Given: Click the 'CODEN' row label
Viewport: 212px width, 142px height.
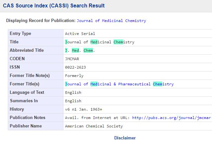Looking at the screenshot, I should [x=17, y=59].
